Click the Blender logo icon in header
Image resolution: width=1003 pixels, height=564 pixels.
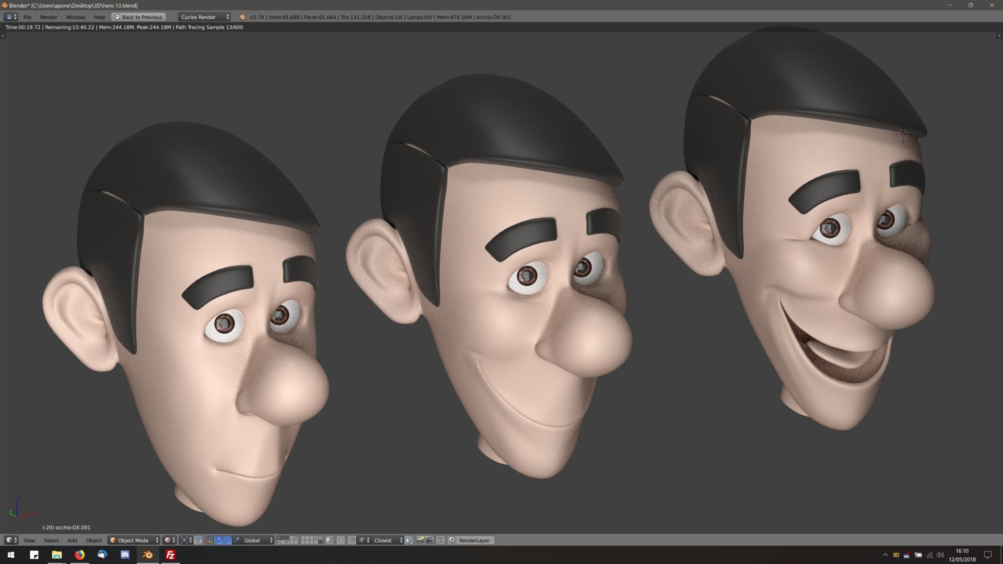(242, 17)
